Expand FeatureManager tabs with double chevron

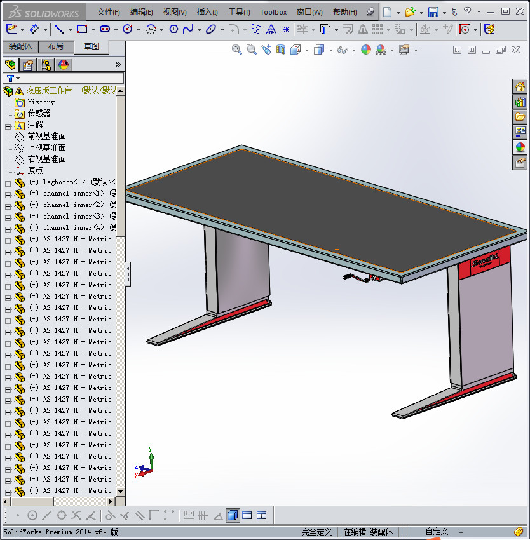[118, 65]
